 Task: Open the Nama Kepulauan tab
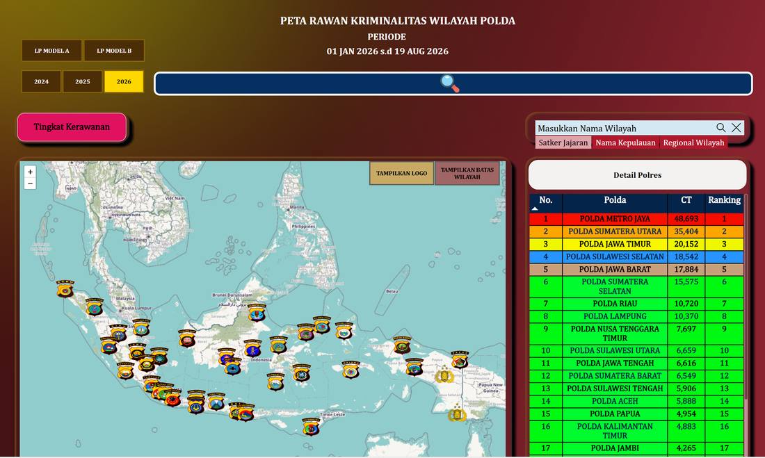(x=625, y=142)
